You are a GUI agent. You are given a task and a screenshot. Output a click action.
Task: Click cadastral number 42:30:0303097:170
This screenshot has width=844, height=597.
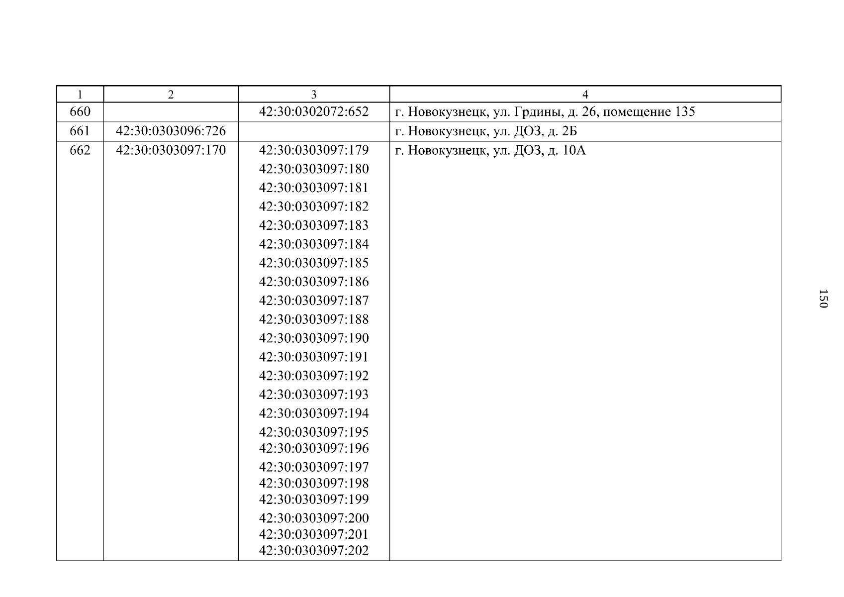[x=171, y=150]
